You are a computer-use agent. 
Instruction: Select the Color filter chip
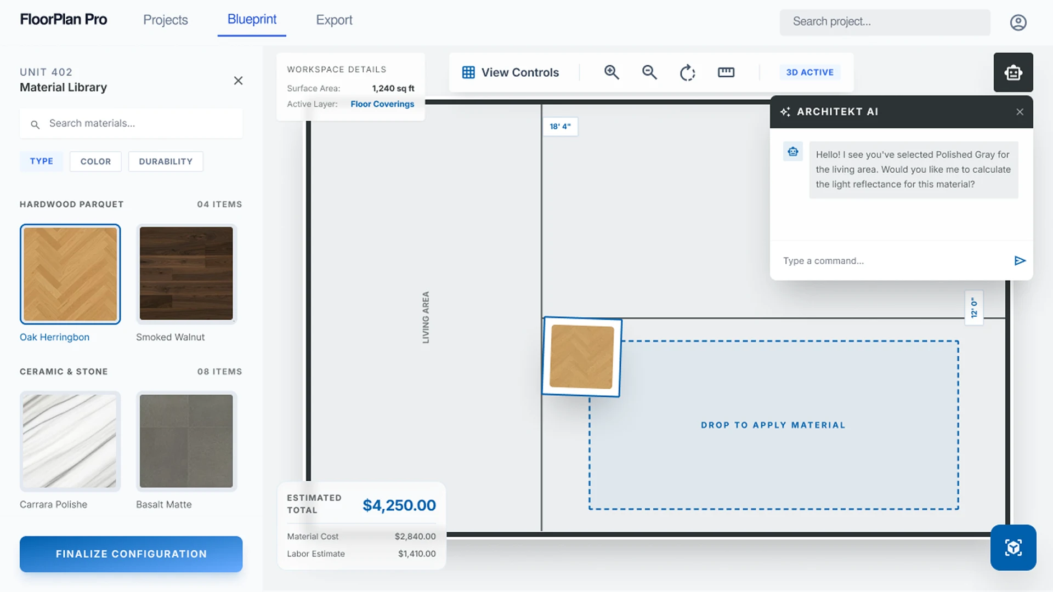pyautogui.click(x=95, y=162)
